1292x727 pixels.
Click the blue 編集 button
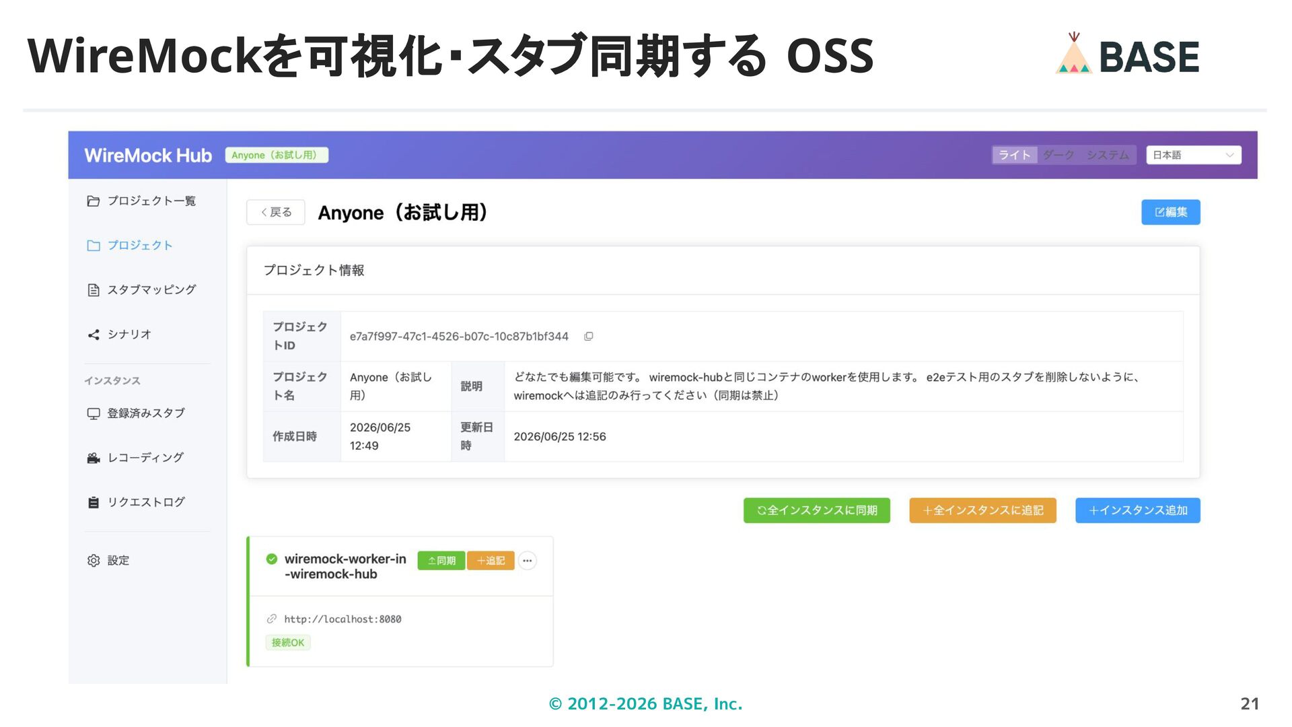tap(1171, 212)
